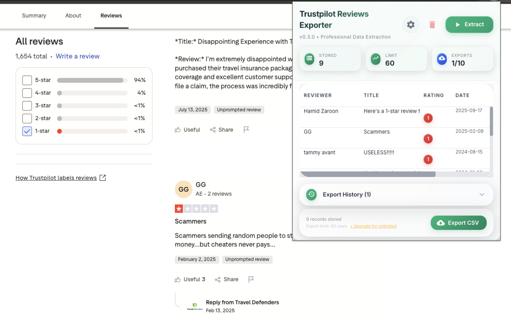Click the Travel Defenders logo in reply
This screenshot has height=319, width=511.
(195, 307)
